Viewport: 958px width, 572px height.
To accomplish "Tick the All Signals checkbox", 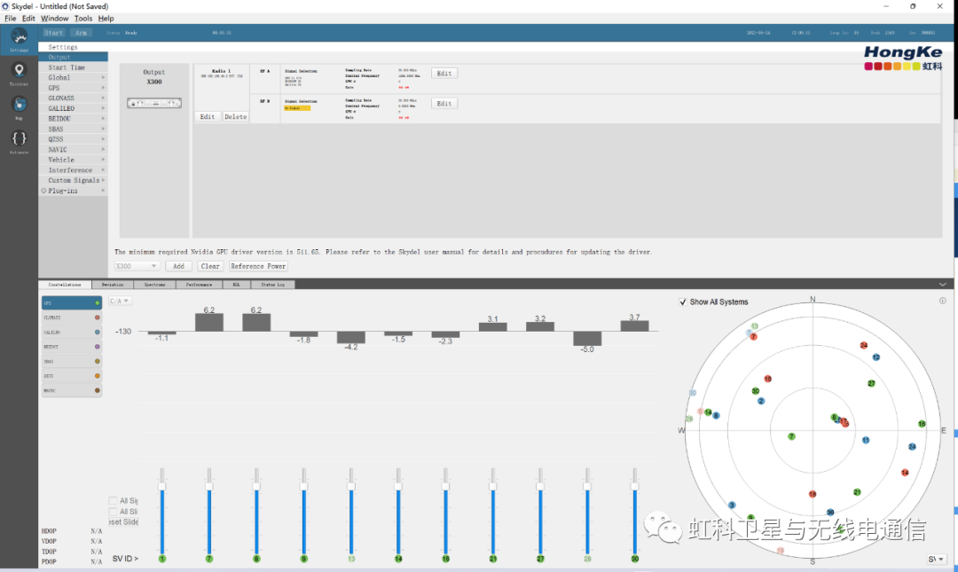I will pyautogui.click(x=113, y=500).
